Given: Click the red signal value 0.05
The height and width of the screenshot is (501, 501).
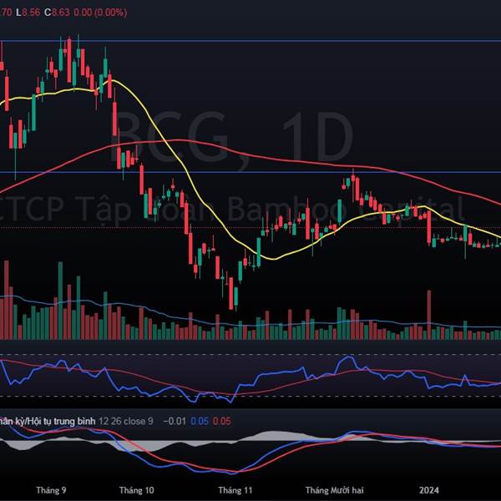Looking at the screenshot, I should [x=222, y=421].
